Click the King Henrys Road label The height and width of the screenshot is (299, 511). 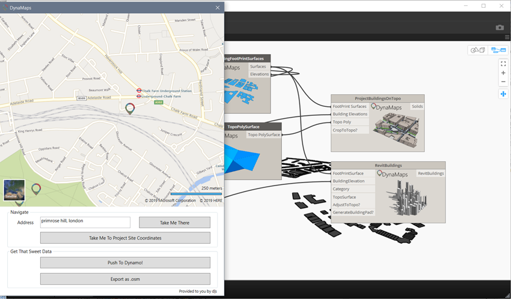30,130
